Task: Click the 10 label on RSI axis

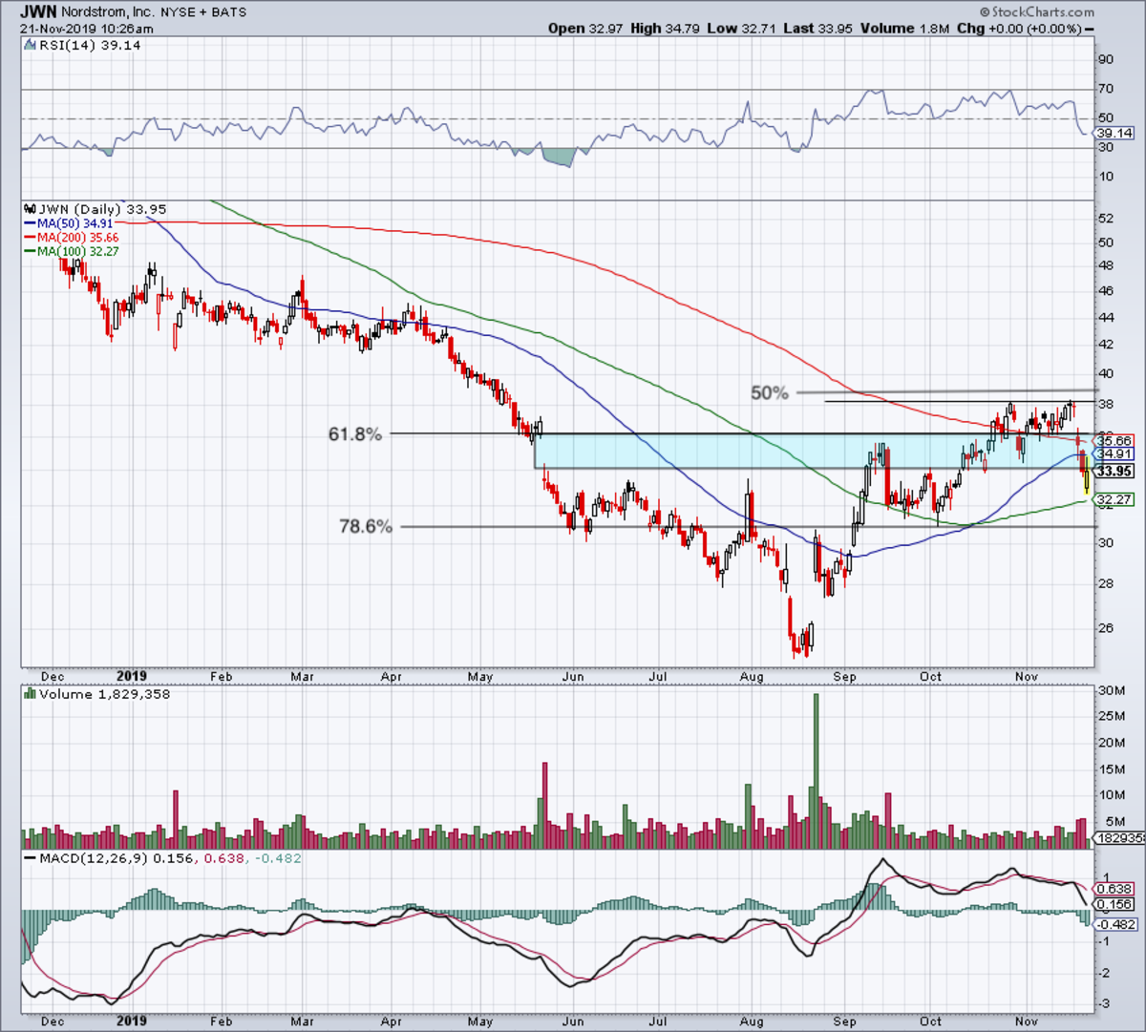Action: point(1106,177)
